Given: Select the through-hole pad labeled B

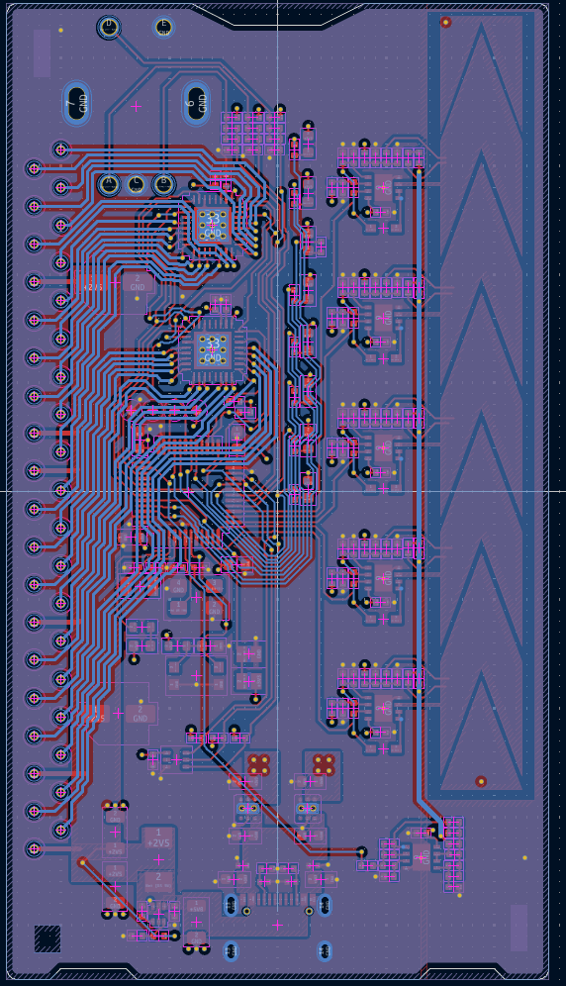Looking at the screenshot, I should coord(164,184).
